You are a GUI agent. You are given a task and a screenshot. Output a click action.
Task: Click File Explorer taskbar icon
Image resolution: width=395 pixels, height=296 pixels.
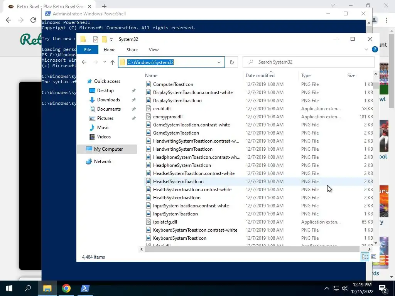pyautogui.click(x=47, y=288)
